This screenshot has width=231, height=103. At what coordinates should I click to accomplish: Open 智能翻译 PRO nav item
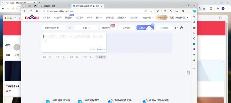tap(69, 18)
